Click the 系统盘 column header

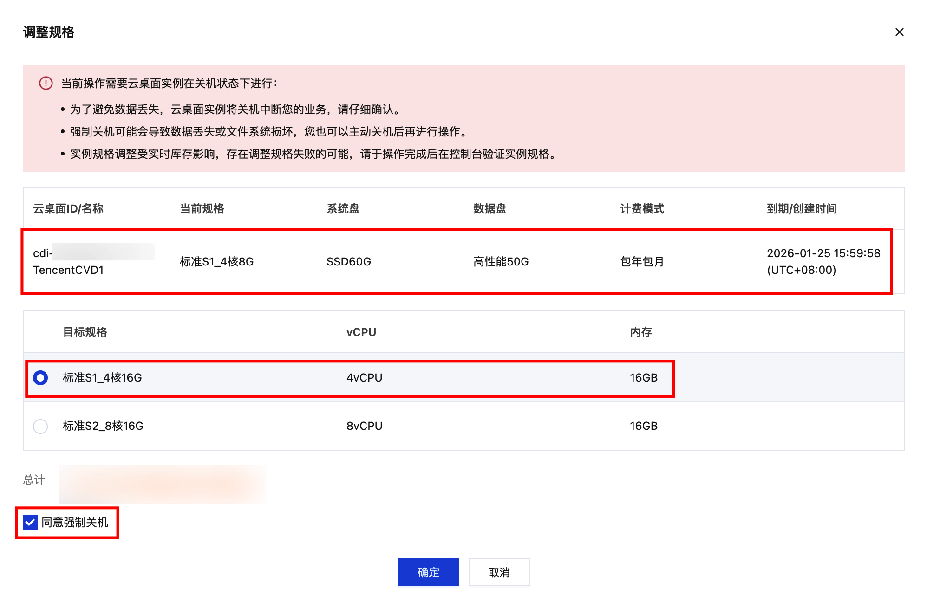pos(343,209)
